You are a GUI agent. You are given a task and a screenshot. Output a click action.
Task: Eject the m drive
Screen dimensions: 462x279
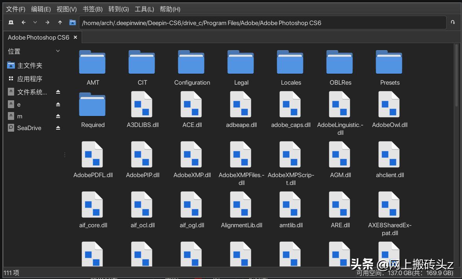(x=58, y=116)
